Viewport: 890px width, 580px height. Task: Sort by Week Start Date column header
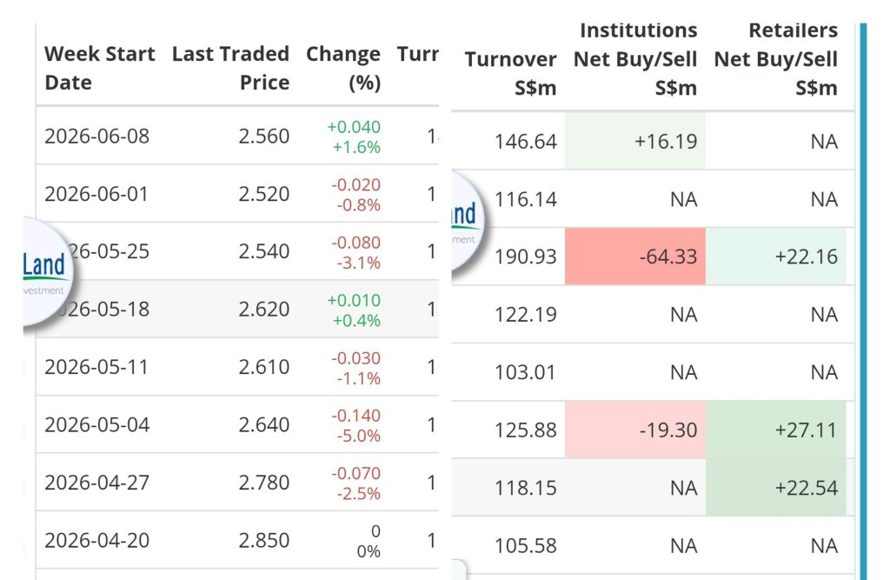(x=99, y=68)
